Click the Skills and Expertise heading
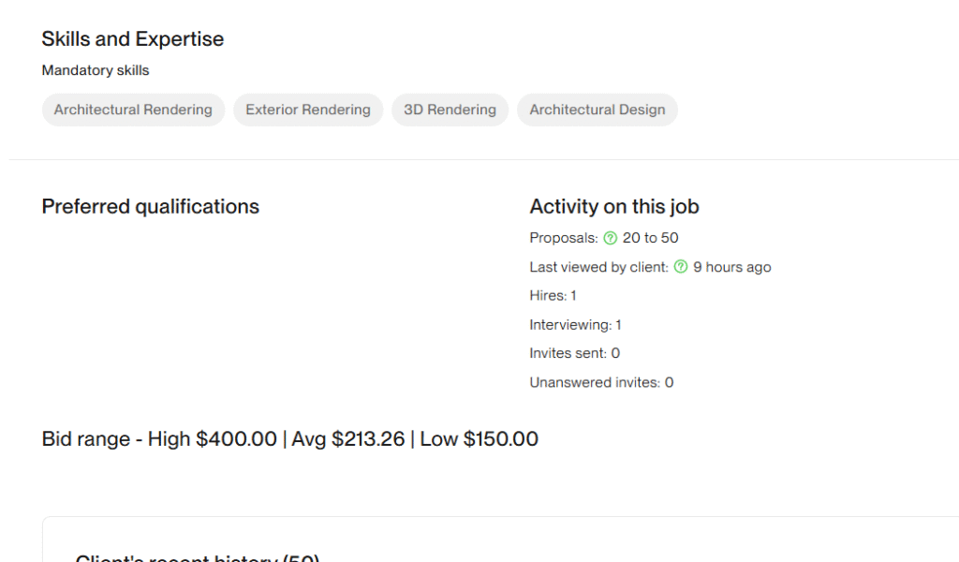 (133, 39)
